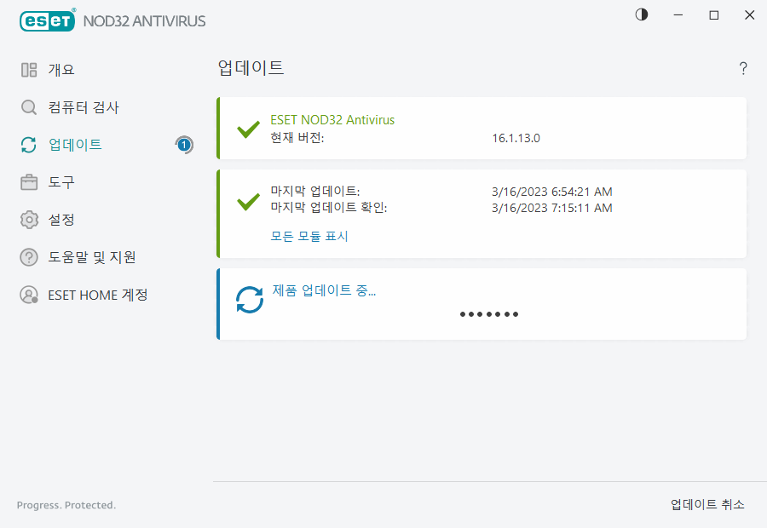Screen dimensions: 767x528
Task: Click the Progress. Protected. status text
Action: tap(66, 505)
